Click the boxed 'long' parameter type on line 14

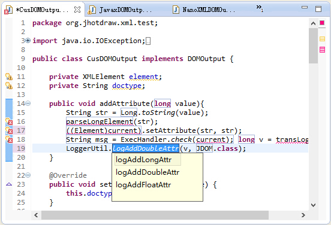tap(163, 104)
